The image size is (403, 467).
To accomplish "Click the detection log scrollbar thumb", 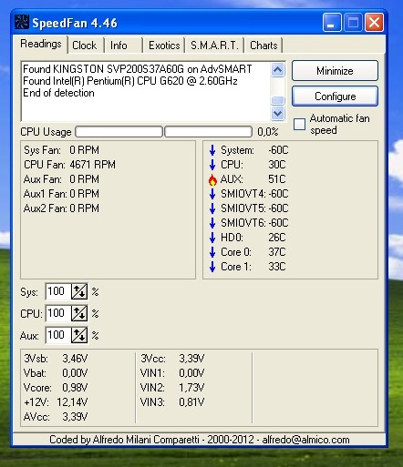I will [277, 100].
